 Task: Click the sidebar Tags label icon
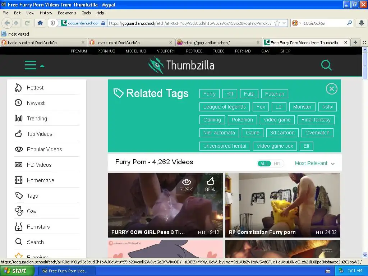pyautogui.click(x=19, y=195)
